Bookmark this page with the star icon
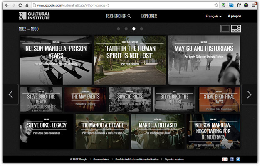 216,5
